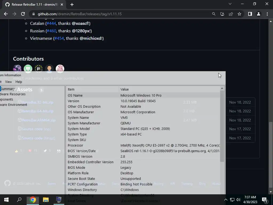Select the Hardware Resources tree node
Image resolution: width=273 pixels, height=205 pixels.
tap(13, 94)
